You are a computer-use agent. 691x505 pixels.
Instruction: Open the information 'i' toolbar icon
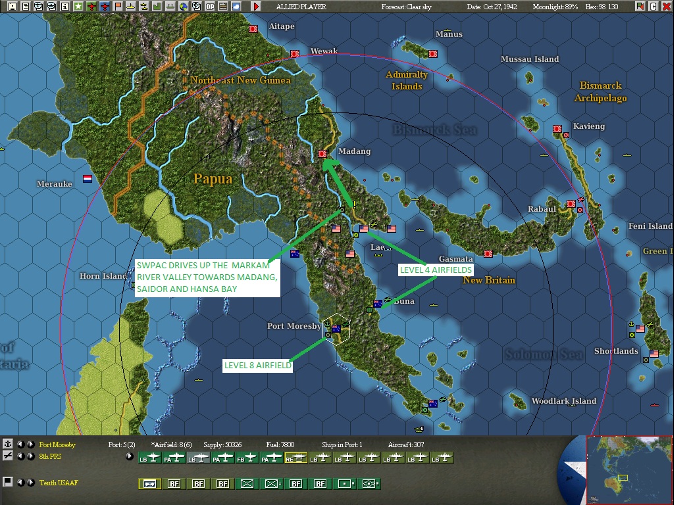pyautogui.click(x=64, y=6)
